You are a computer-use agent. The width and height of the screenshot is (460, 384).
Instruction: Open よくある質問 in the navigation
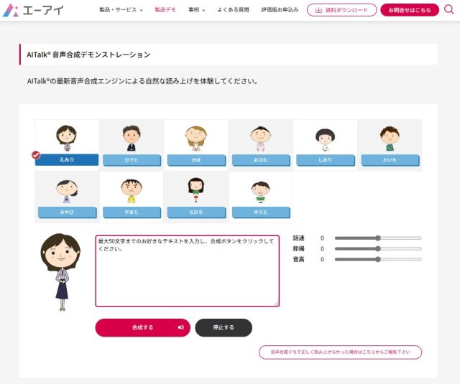pos(233,10)
